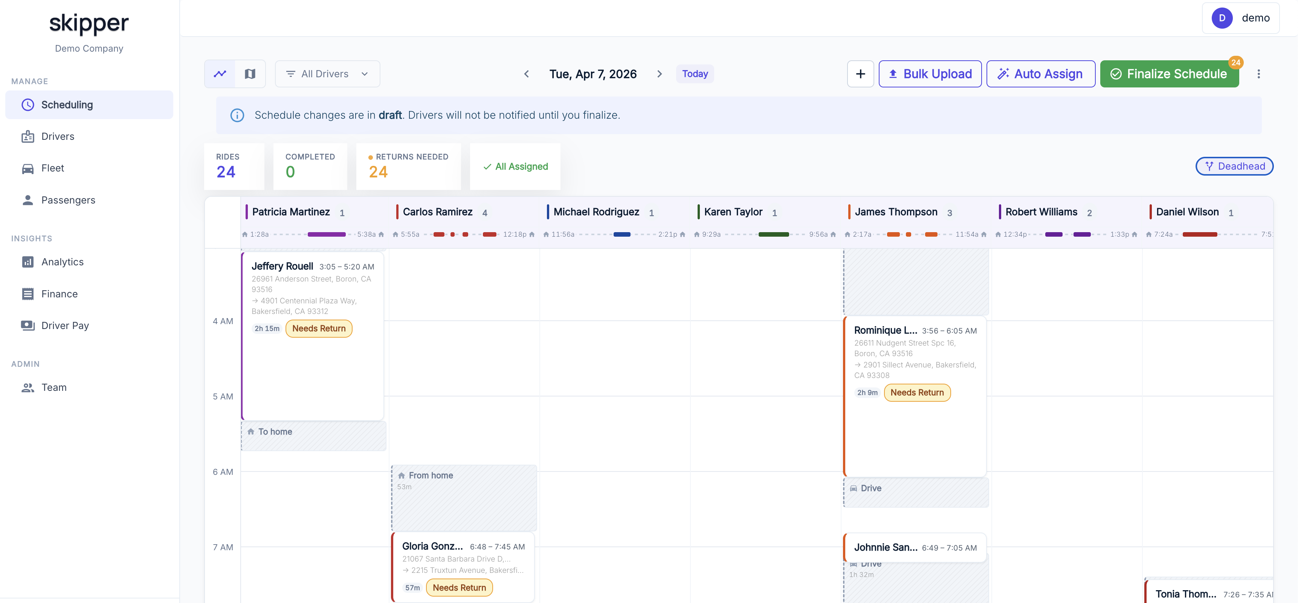Filter by Returns Needed card
This screenshot has width=1298, height=603.
(x=408, y=166)
